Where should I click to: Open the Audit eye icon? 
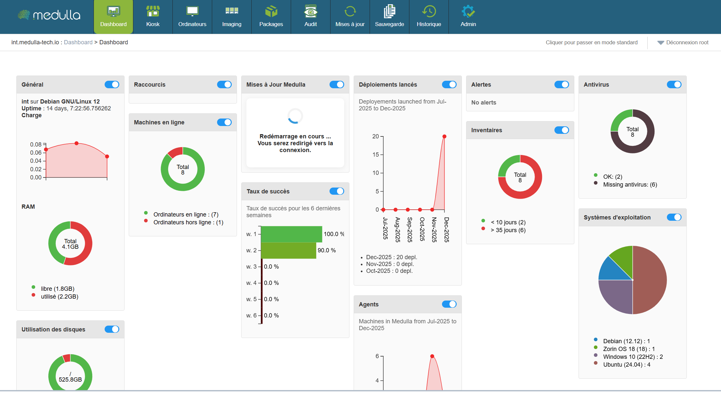[310, 11]
